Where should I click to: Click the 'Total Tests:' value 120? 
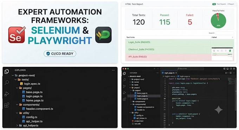point(139,22)
